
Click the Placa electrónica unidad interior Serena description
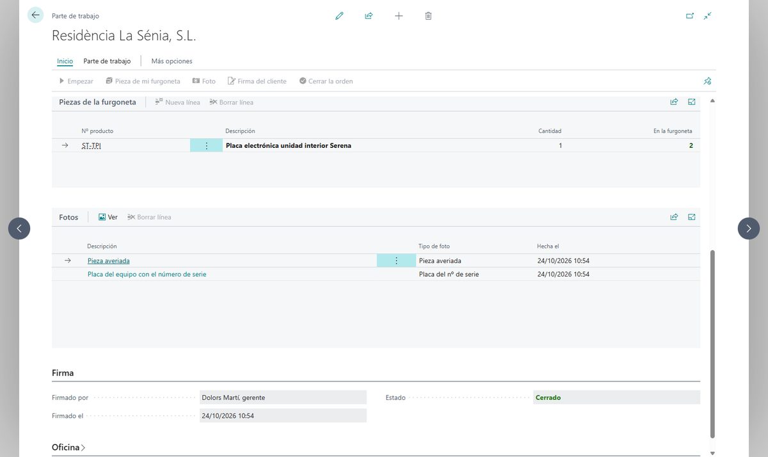pyautogui.click(x=289, y=145)
